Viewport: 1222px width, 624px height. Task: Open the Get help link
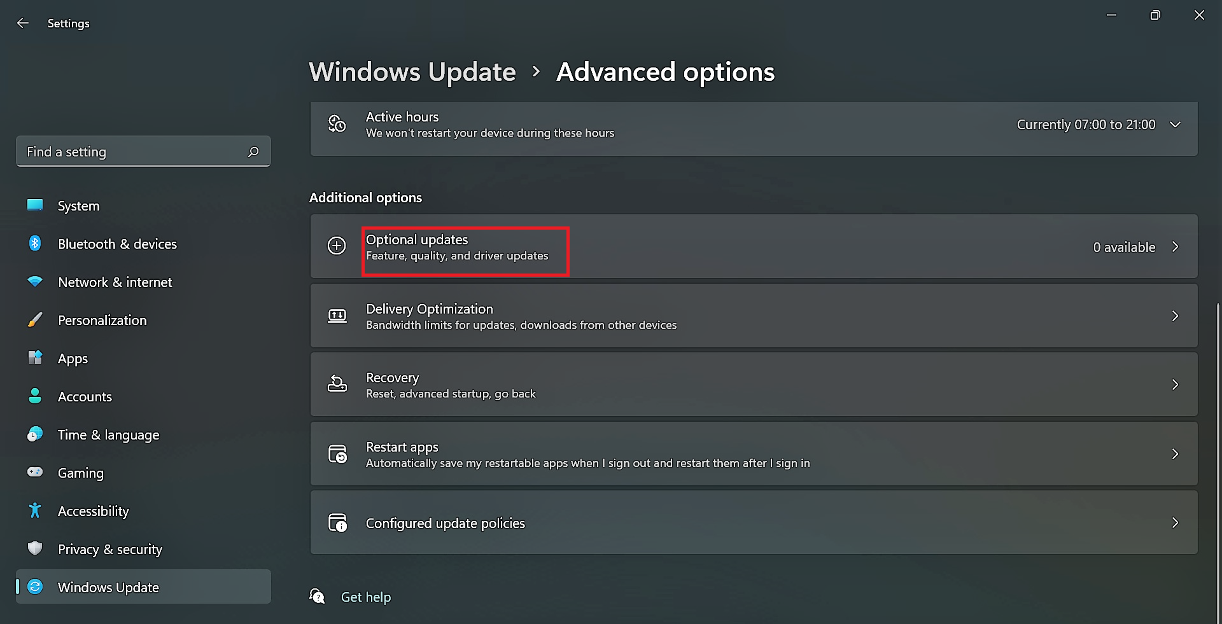pyautogui.click(x=365, y=597)
